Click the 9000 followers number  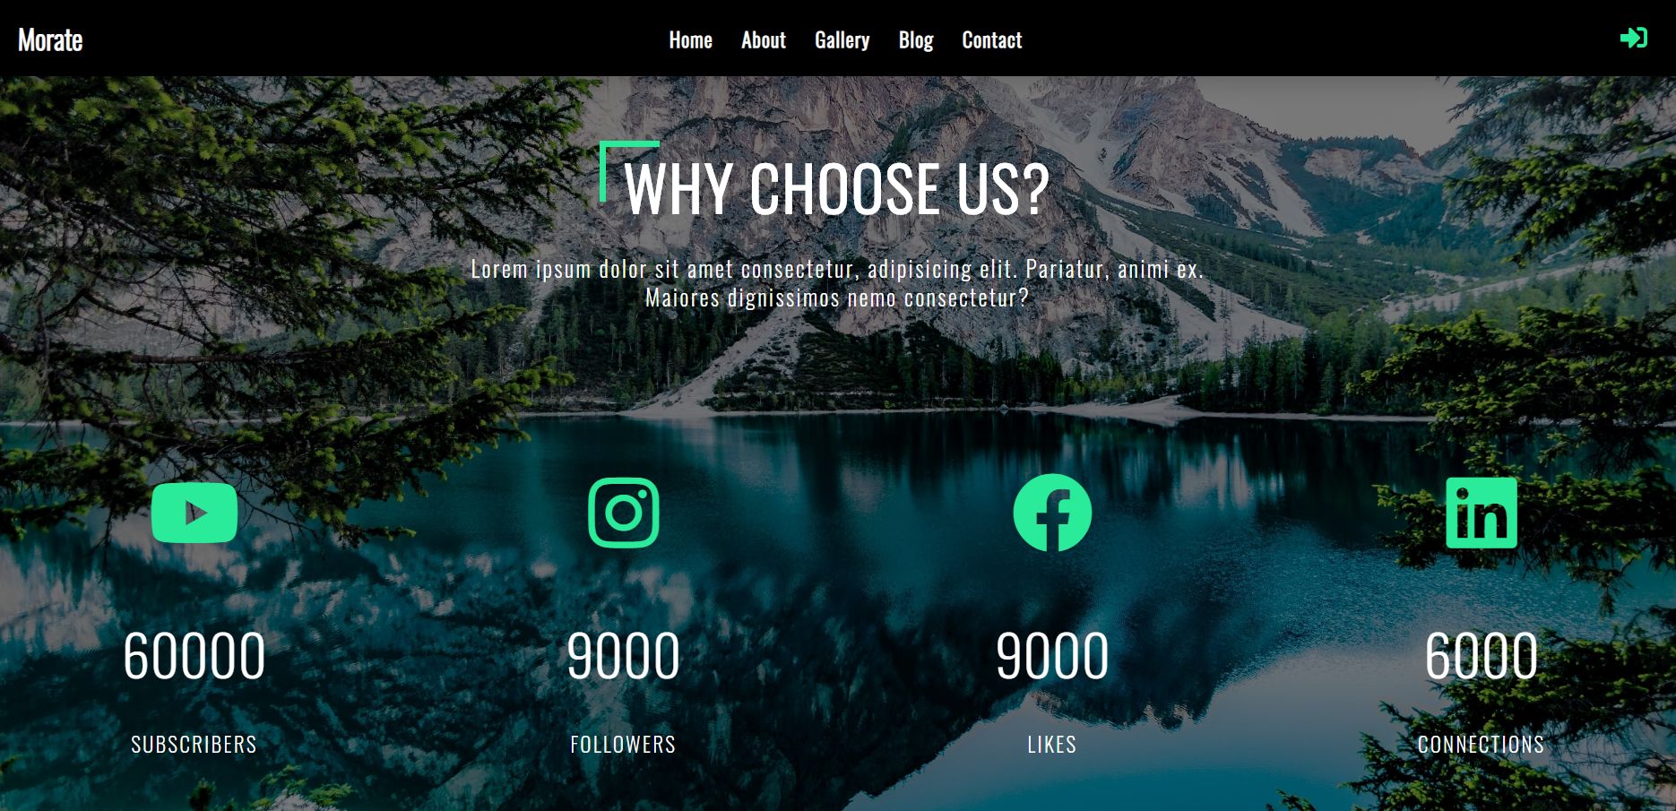(624, 655)
